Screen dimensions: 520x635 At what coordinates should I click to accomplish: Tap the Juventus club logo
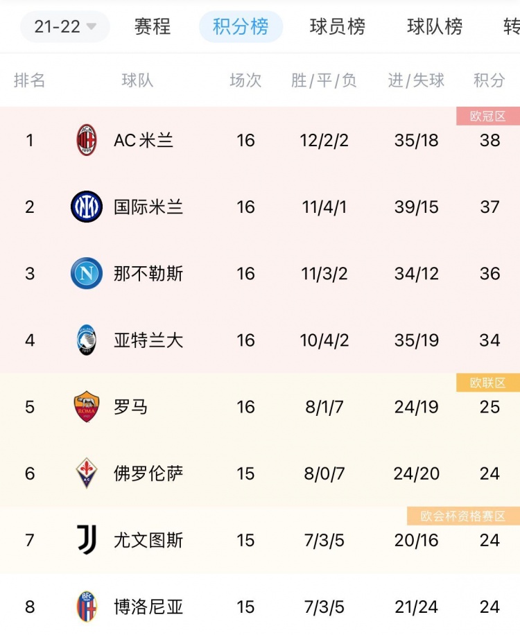point(87,539)
